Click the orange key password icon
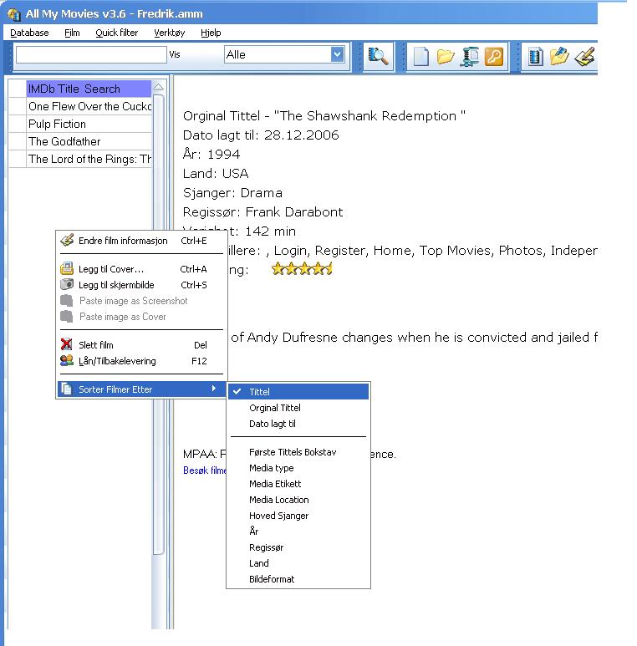The height and width of the screenshot is (646, 637). coord(494,57)
